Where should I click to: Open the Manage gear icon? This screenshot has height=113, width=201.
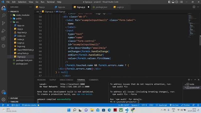coord(3,100)
